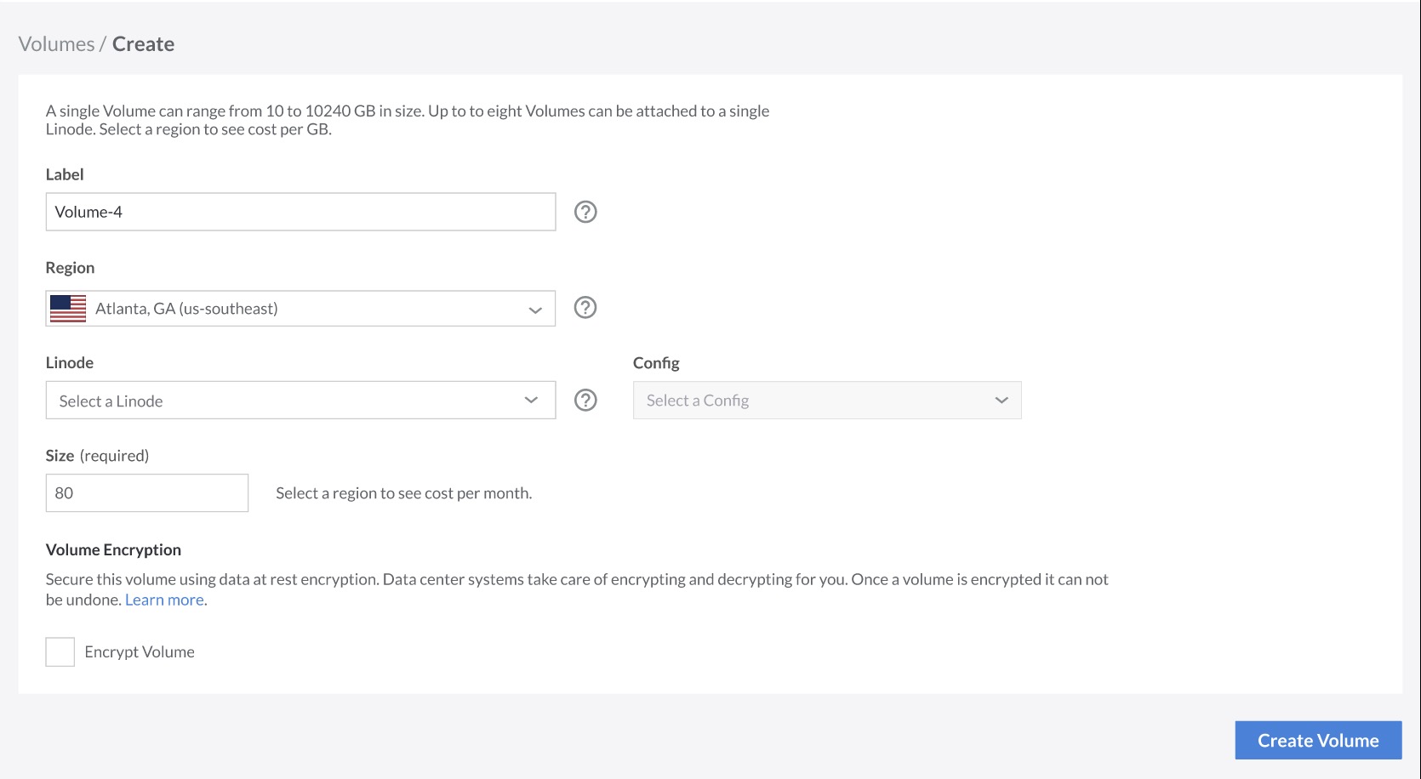Click the help icon beside the Label field
Image resolution: width=1421 pixels, height=779 pixels.
(x=585, y=212)
